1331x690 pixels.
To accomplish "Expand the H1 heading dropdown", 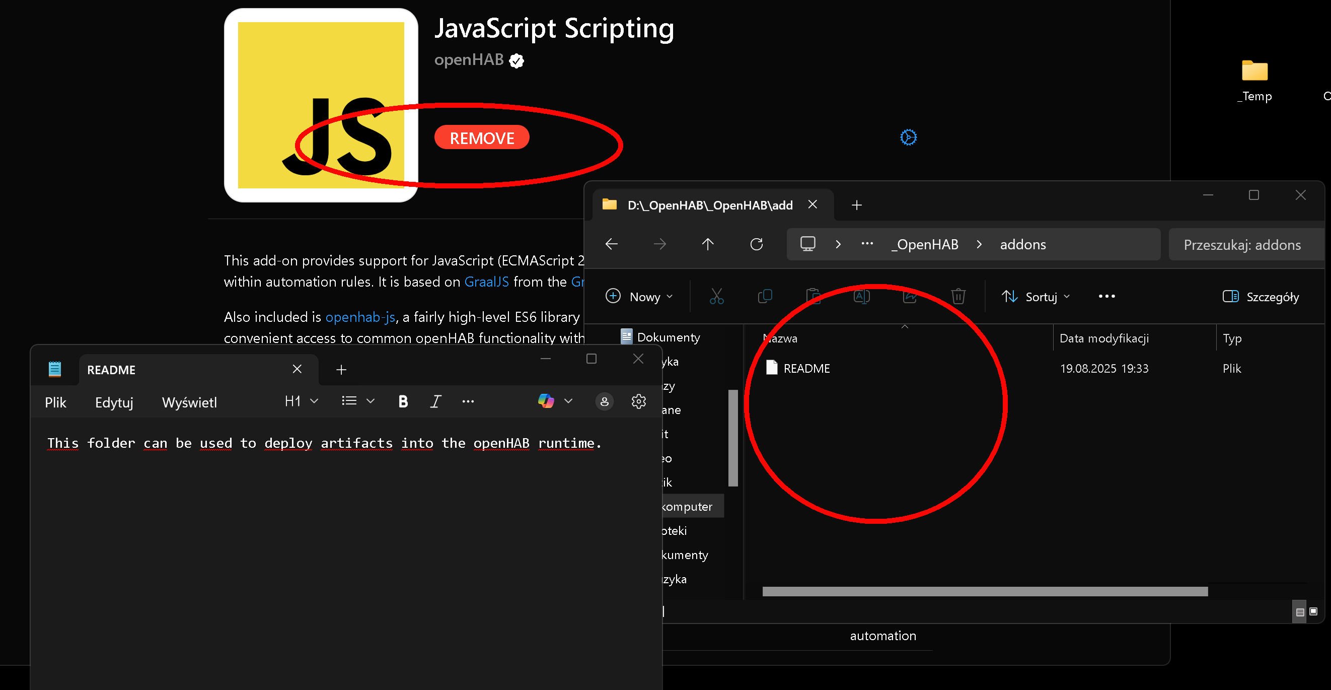I will point(301,401).
